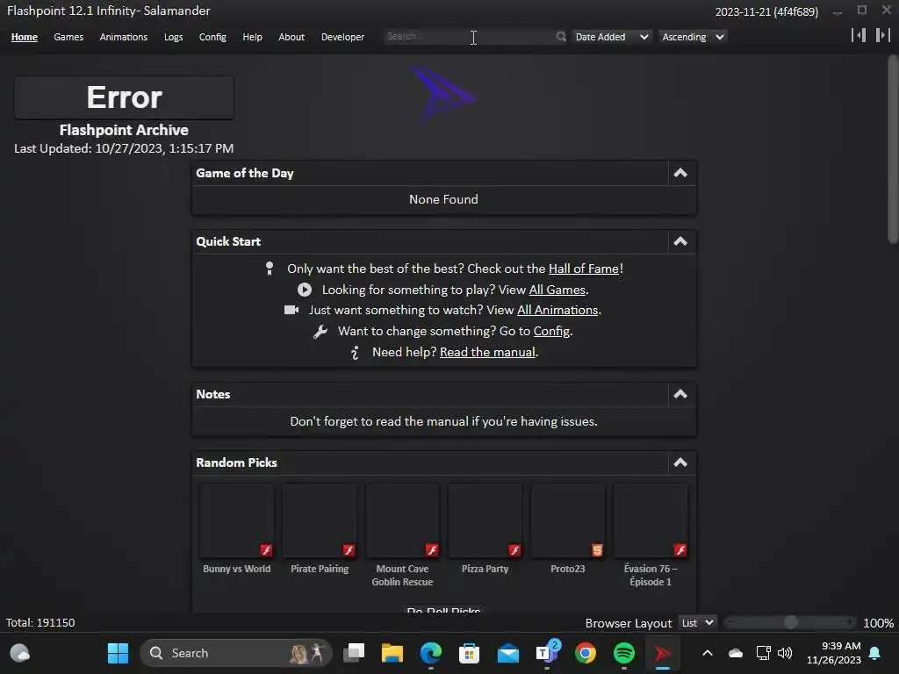
Task: Collapse the Notes section
Action: [680, 394]
